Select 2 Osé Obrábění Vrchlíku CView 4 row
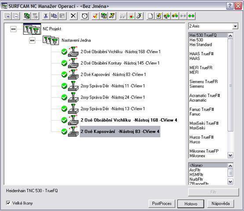 click(129, 120)
